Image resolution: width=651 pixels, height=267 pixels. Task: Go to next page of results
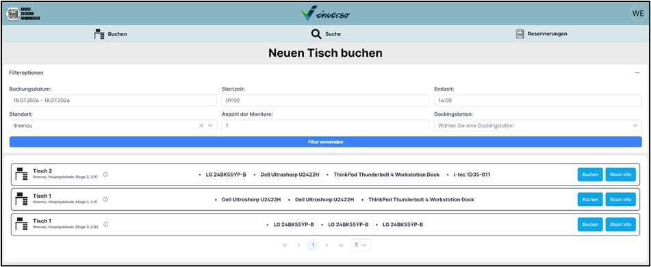pyautogui.click(x=327, y=245)
